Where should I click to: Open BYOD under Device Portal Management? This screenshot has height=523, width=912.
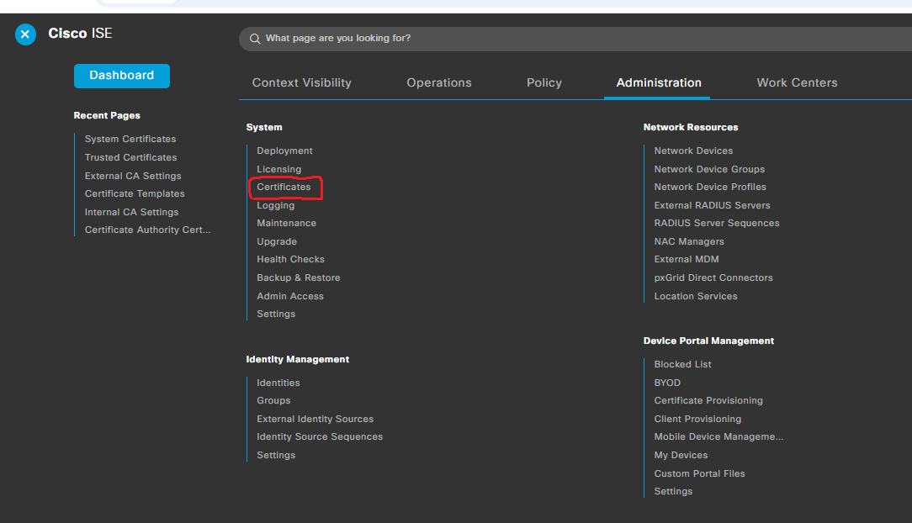pyautogui.click(x=667, y=383)
